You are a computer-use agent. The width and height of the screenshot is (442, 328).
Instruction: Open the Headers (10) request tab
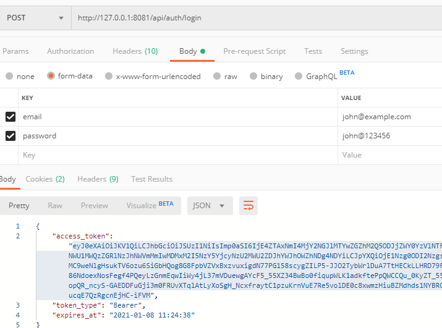pos(135,51)
